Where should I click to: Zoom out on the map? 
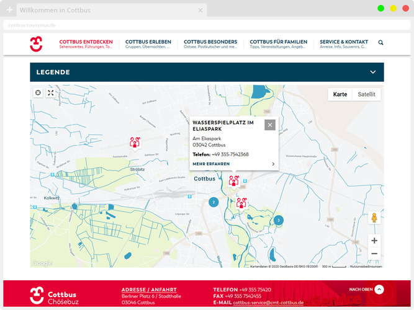click(374, 254)
